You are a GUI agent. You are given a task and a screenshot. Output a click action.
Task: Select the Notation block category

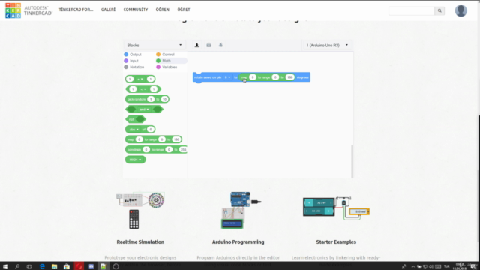click(x=134, y=67)
